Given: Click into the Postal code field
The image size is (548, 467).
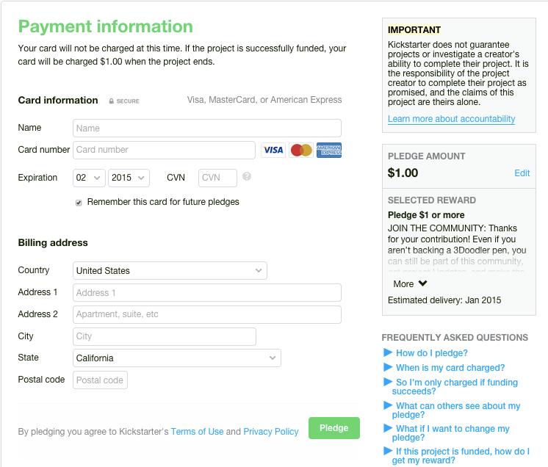Looking at the screenshot, I should (100, 380).
